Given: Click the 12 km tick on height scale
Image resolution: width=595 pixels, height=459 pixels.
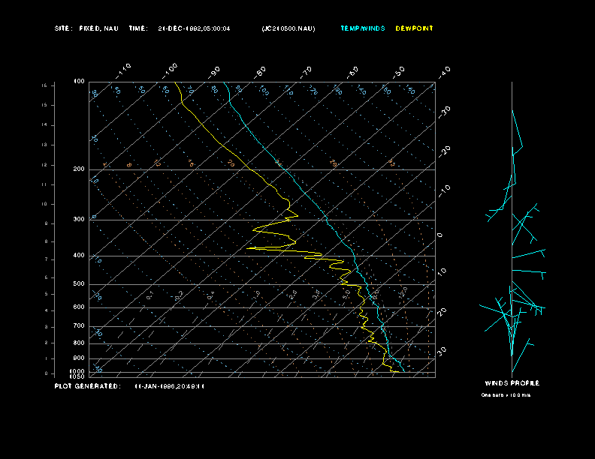Looking at the screenshot, I should [x=44, y=165].
